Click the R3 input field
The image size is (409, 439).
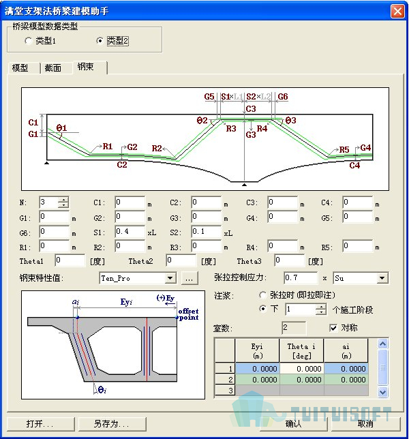coord(207,246)
